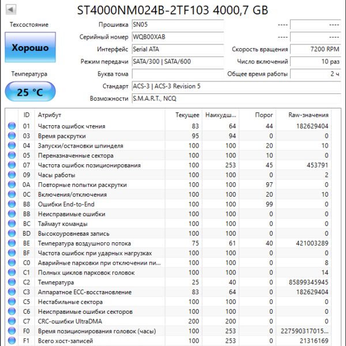
Task: Click the Наихудш... column header
Action: pos(220,115)
